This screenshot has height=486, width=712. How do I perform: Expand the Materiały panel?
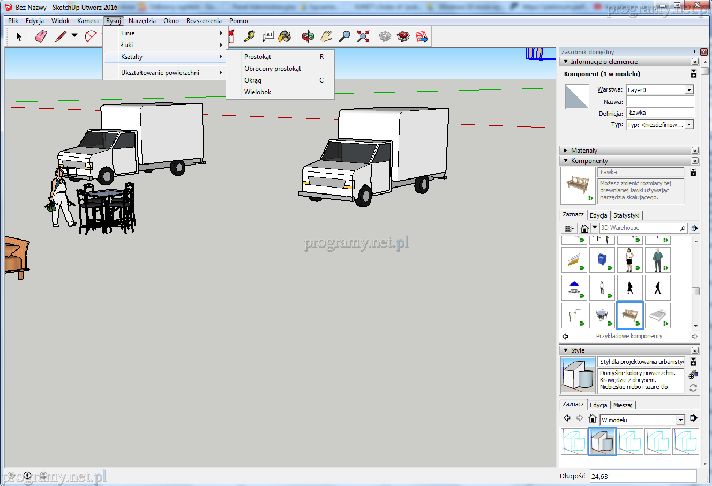pos(566,151)
